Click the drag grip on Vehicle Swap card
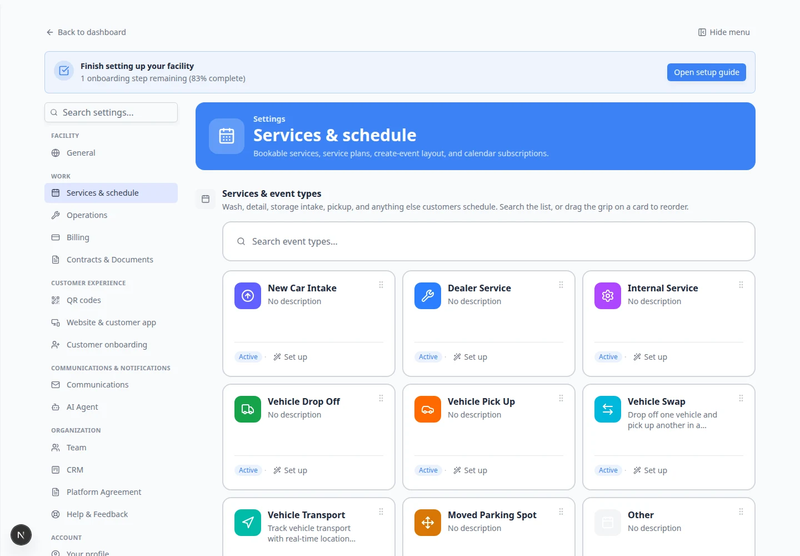 (741, 398)
